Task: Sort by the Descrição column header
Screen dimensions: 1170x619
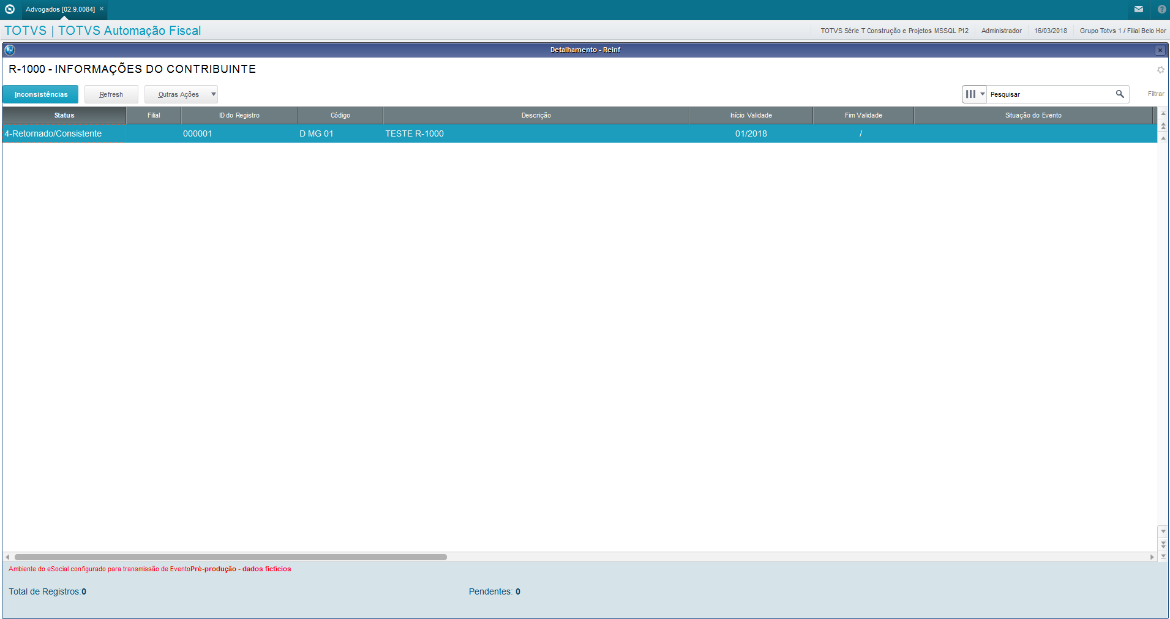Action: point(536,115)
